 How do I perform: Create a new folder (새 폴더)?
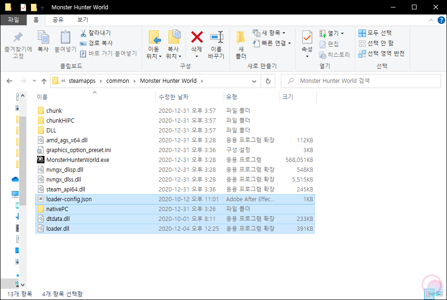click(x=241, y=44)
